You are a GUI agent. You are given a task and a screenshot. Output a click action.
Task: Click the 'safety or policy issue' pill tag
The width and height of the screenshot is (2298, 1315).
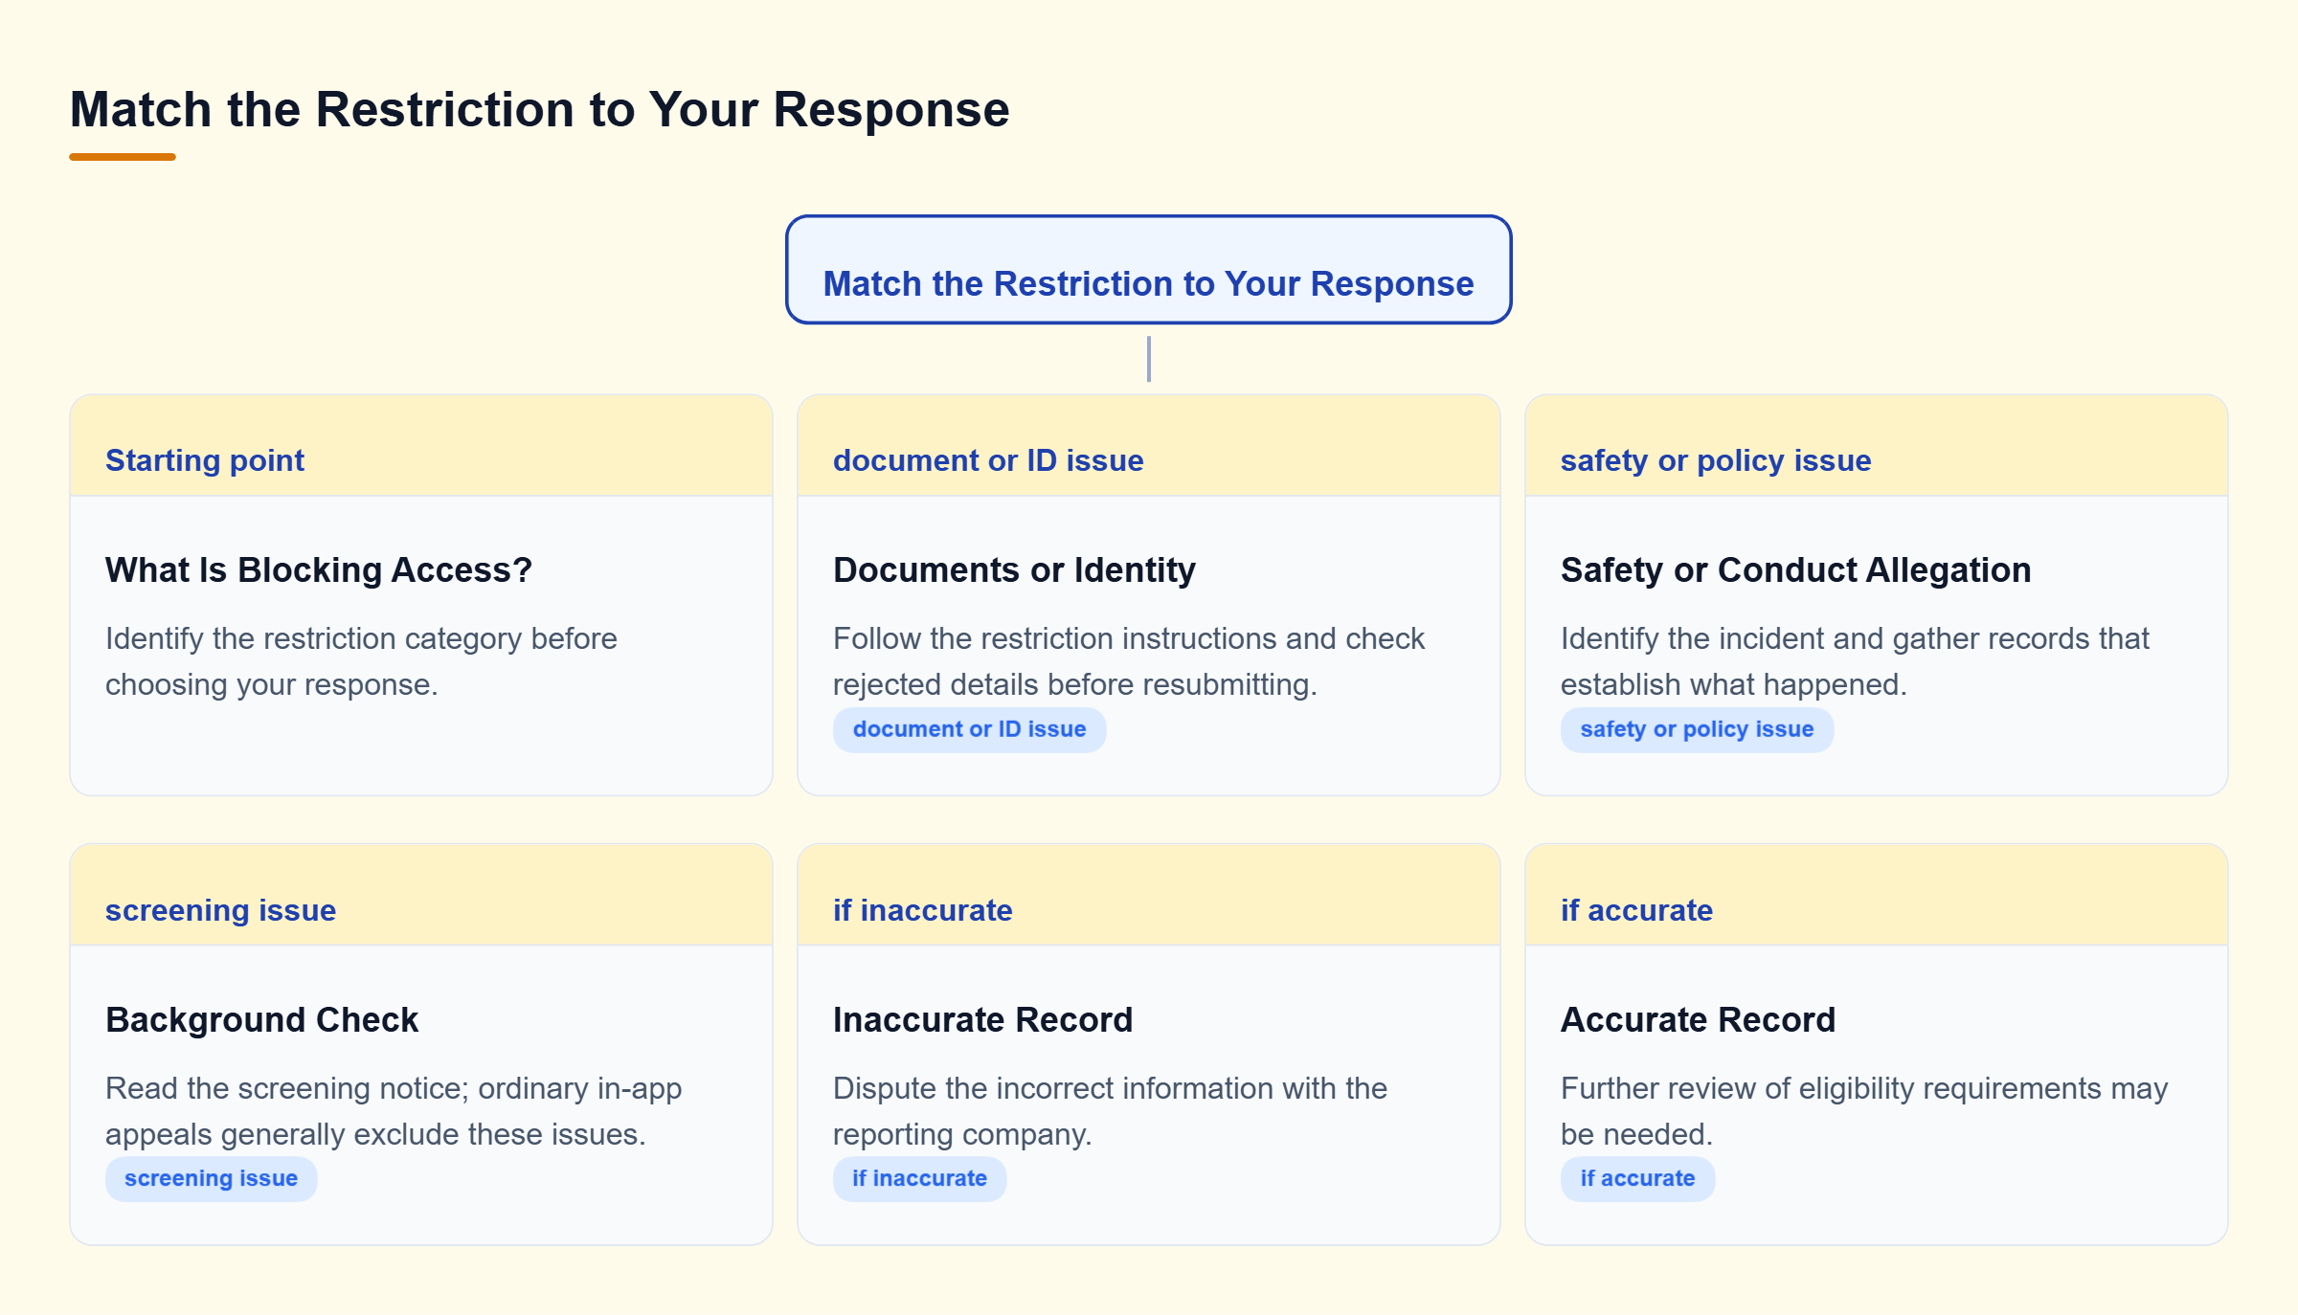(1697, 729)
